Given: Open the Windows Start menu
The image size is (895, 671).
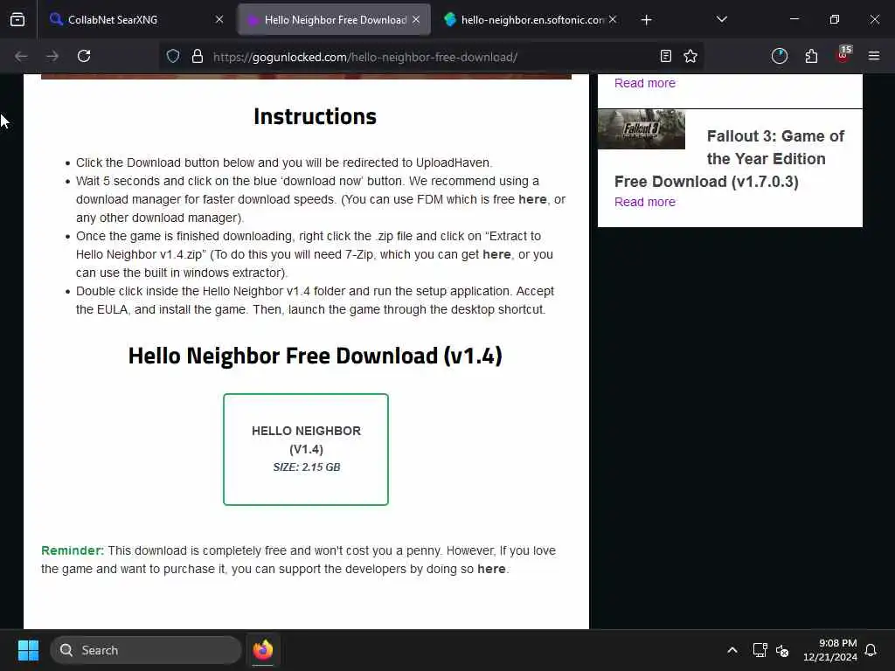Looking at the screenshot, I should (28, 650).
